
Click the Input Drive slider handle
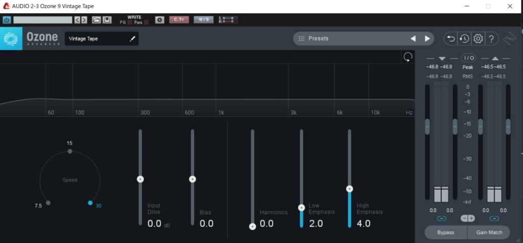tap(140, 179)
